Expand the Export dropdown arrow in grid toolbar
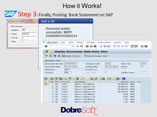Image resolution: width=157 pixels, height=117 pixels. pyautogui.click(x=107, y=79)
